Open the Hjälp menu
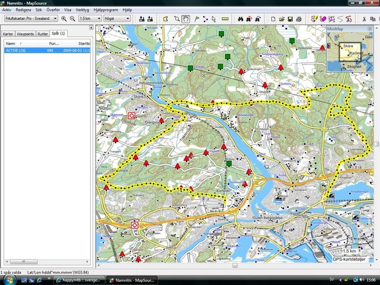 coord(127,10)
